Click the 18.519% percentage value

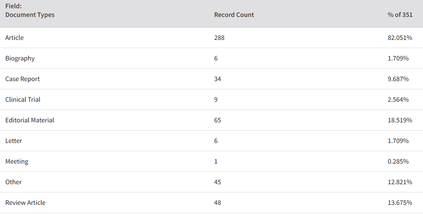400,120
